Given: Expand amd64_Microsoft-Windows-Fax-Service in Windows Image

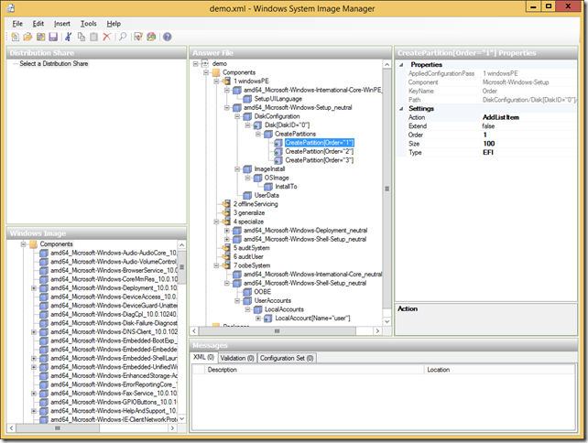Looking at the screenshot, I should (33, 394).
